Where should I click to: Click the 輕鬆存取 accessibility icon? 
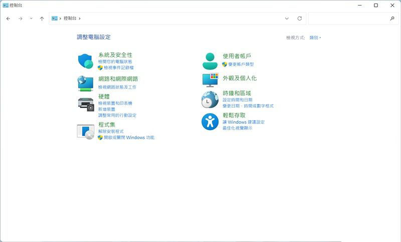click(210, 121)
